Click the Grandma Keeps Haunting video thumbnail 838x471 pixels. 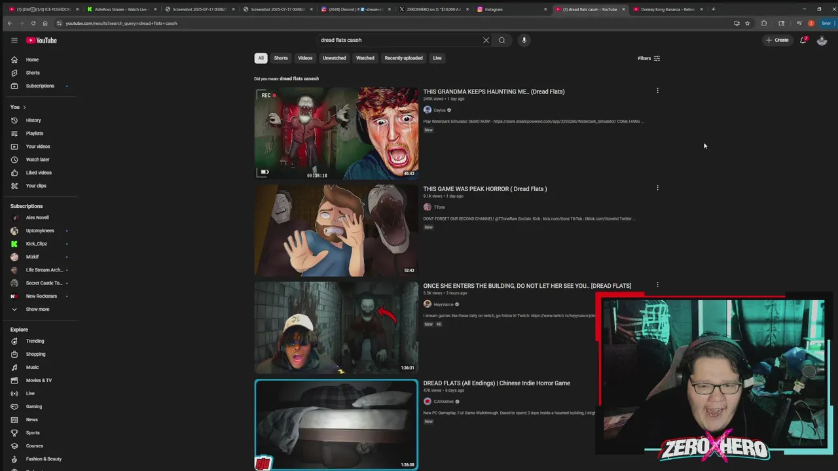pos(336,133)
